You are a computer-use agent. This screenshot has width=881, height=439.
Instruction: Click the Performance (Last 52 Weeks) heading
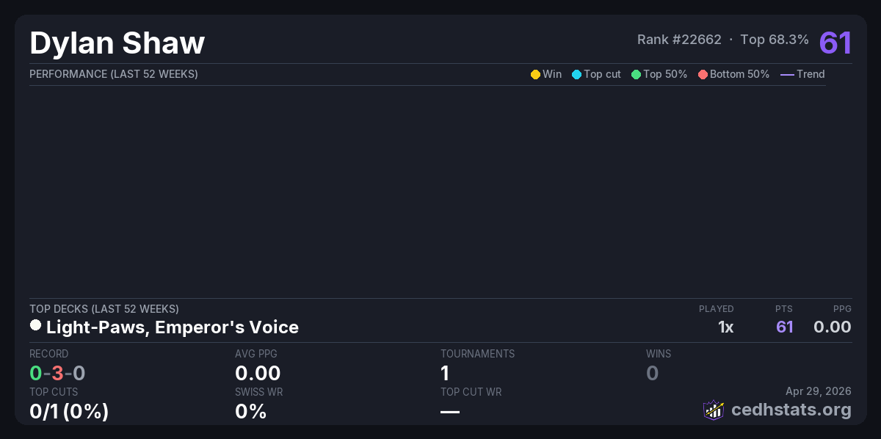click(114, 74)
